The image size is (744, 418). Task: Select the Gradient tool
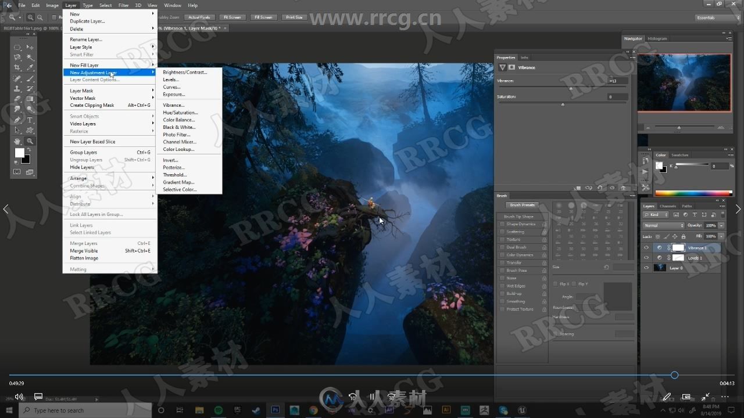coord(30,99)
